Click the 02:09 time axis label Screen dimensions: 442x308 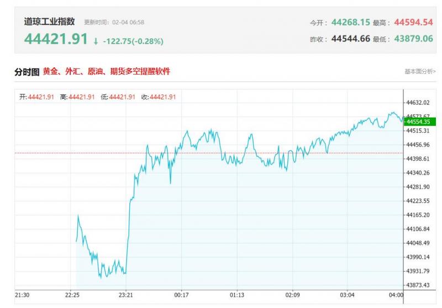[x=292, y=295]
